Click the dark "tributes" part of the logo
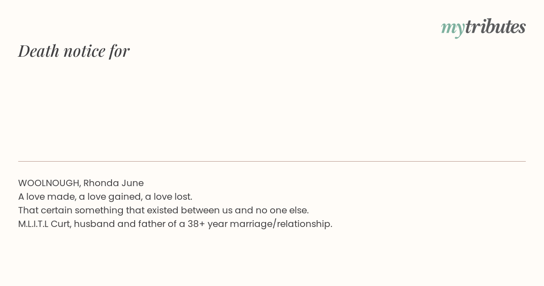 pos(495,26)
